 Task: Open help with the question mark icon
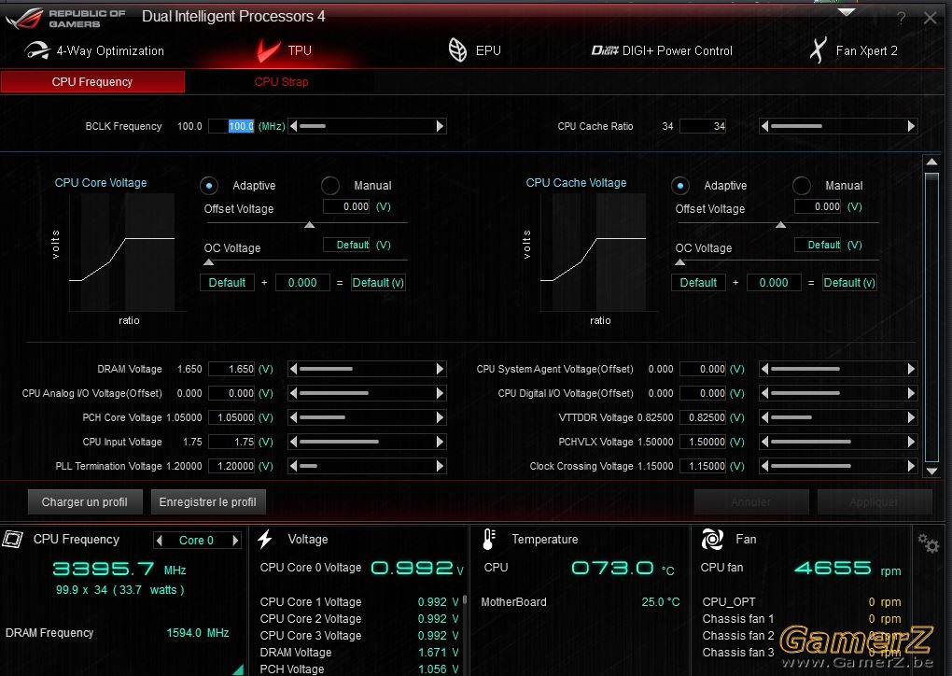point(902,19)
